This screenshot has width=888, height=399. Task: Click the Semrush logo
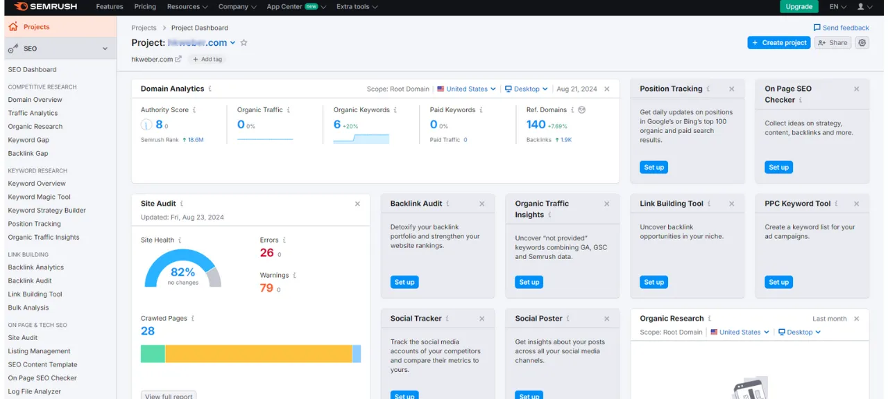click(x=45, y=7)
